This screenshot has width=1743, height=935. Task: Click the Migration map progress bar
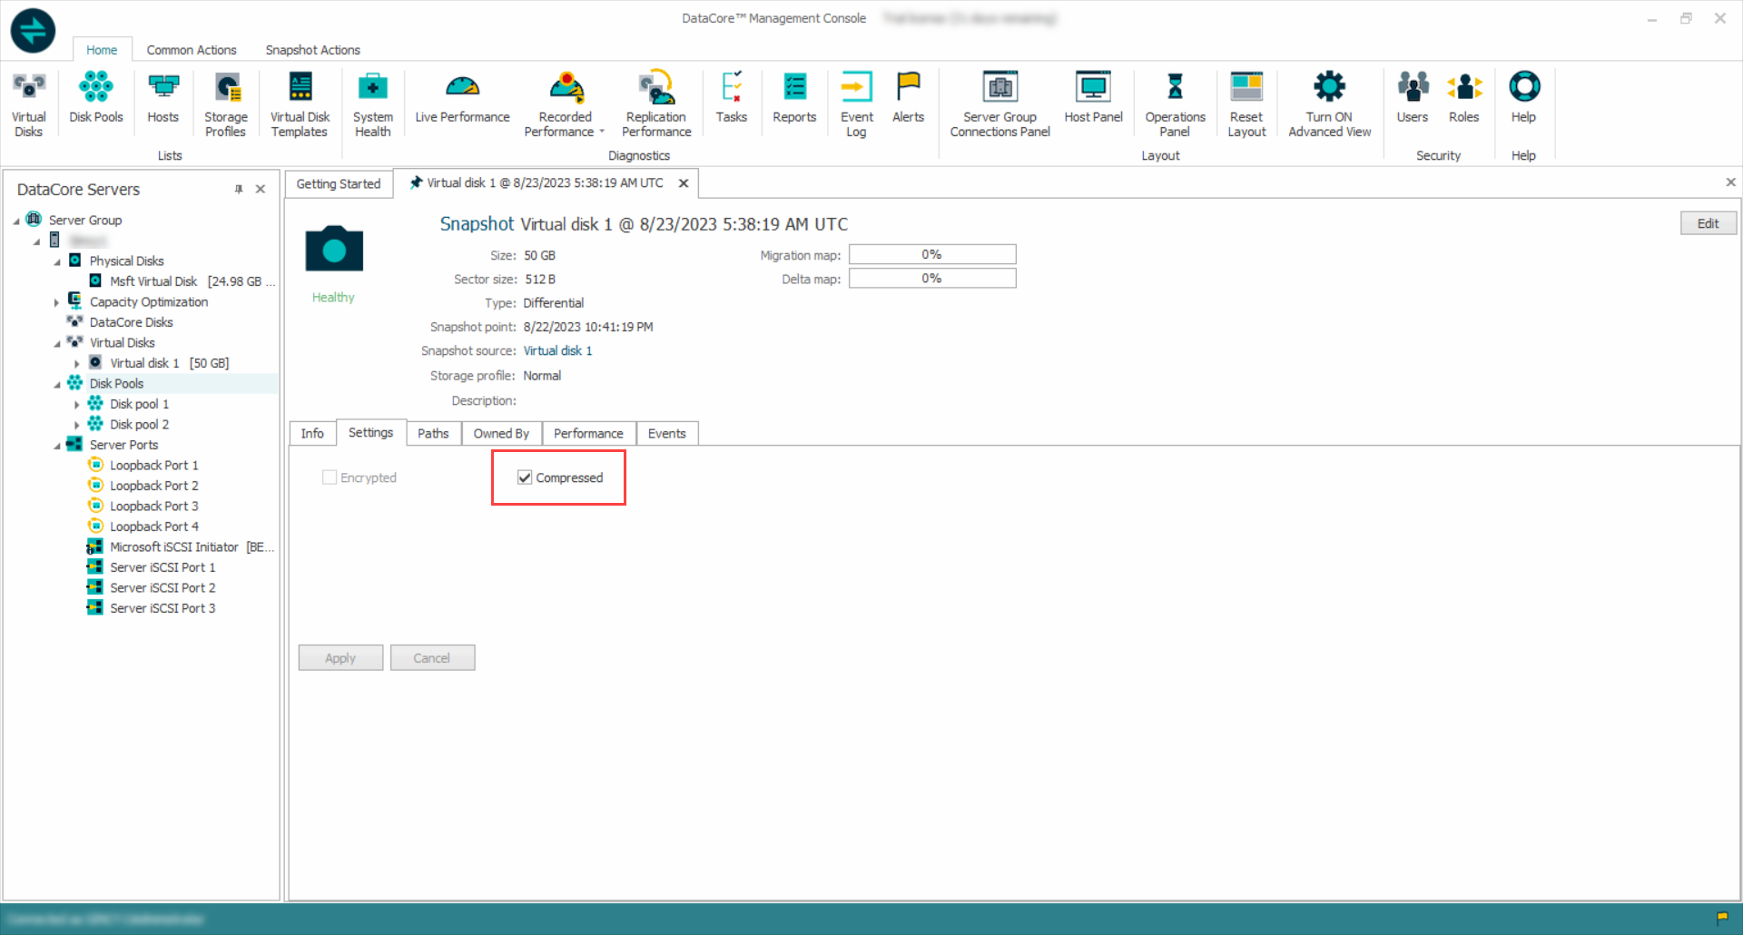tap(931, 255)
